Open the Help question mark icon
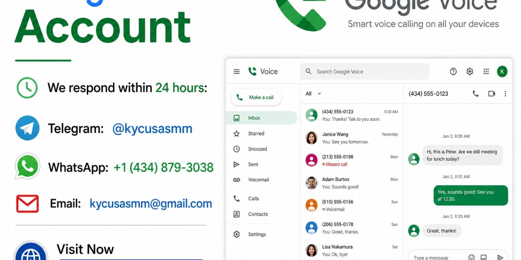521x260 pixels. (x=453, y=71)
